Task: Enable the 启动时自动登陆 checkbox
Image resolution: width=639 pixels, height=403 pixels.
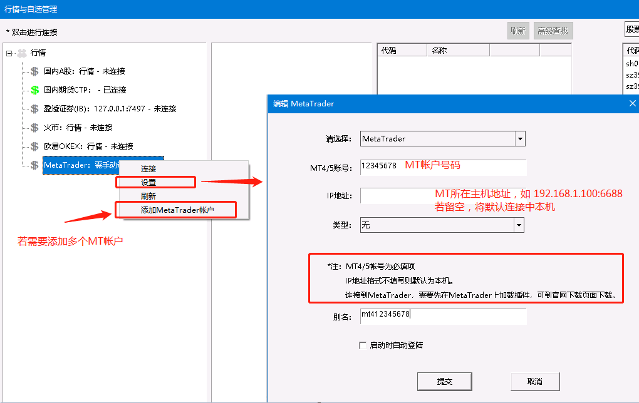Action: click(363, 345)
